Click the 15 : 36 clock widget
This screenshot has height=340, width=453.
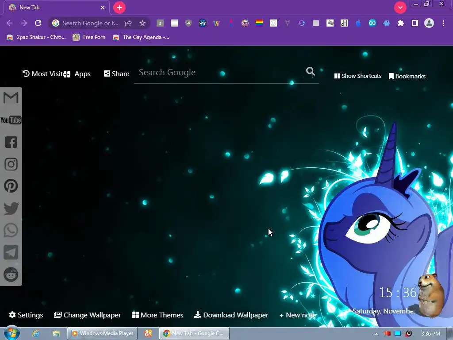point(398,293)
